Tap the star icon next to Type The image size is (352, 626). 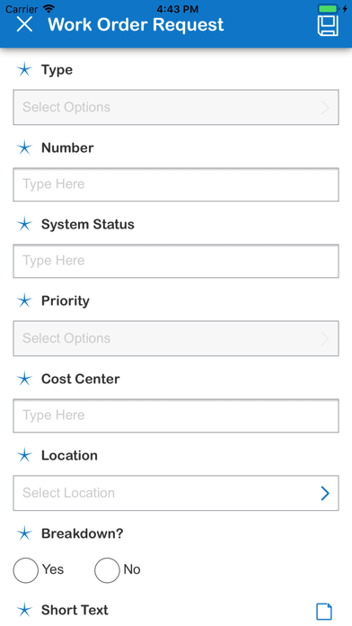(x=24, y=69)
